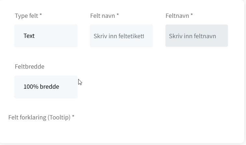
Task: Select the 'Text' value in Type felt
Action: pos(29,36)
